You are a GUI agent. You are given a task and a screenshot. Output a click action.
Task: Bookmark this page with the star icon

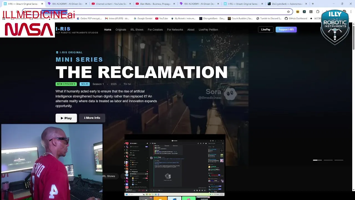(x=288, y=12)
